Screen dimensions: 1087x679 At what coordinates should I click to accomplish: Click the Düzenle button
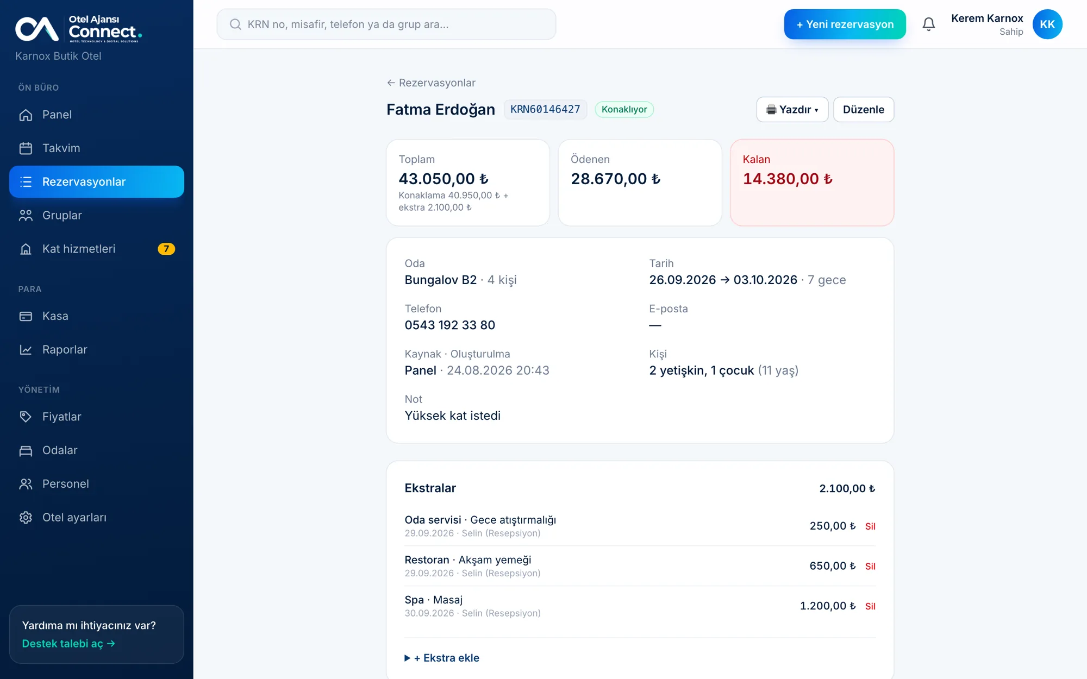click(864, 110)
